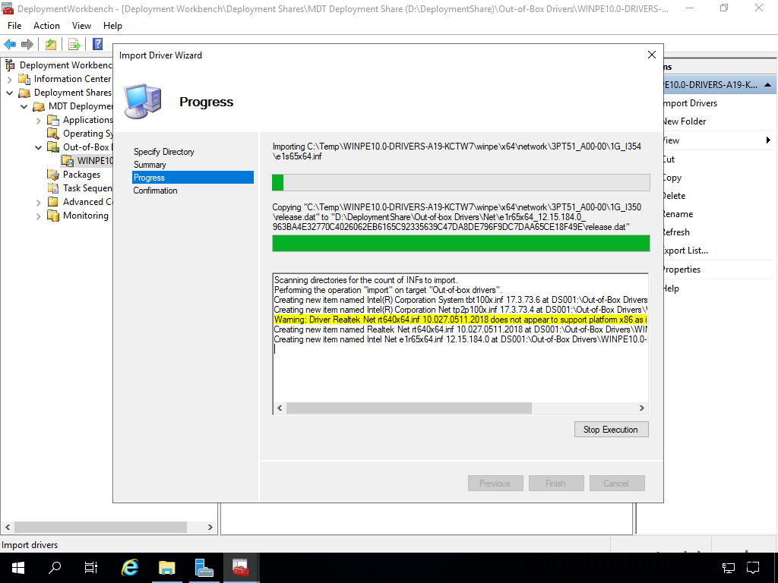The height and width of the screenshot is (583, 778).
Task: Click the Export List toolbar icon
Action: [74, 44]
